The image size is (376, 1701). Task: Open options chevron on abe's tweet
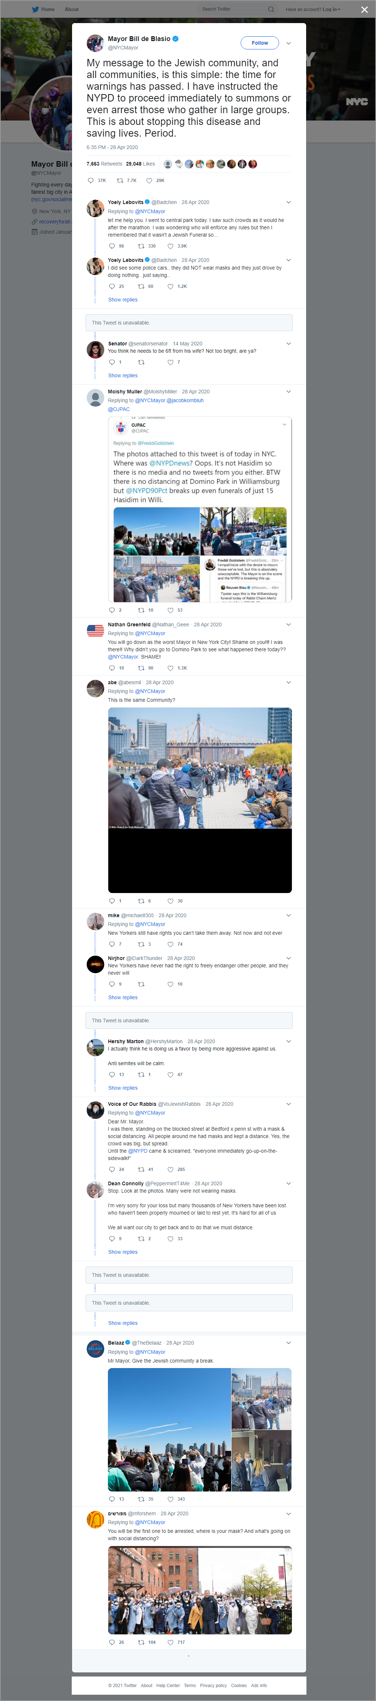pyautogui.click(x=288, y=682)
